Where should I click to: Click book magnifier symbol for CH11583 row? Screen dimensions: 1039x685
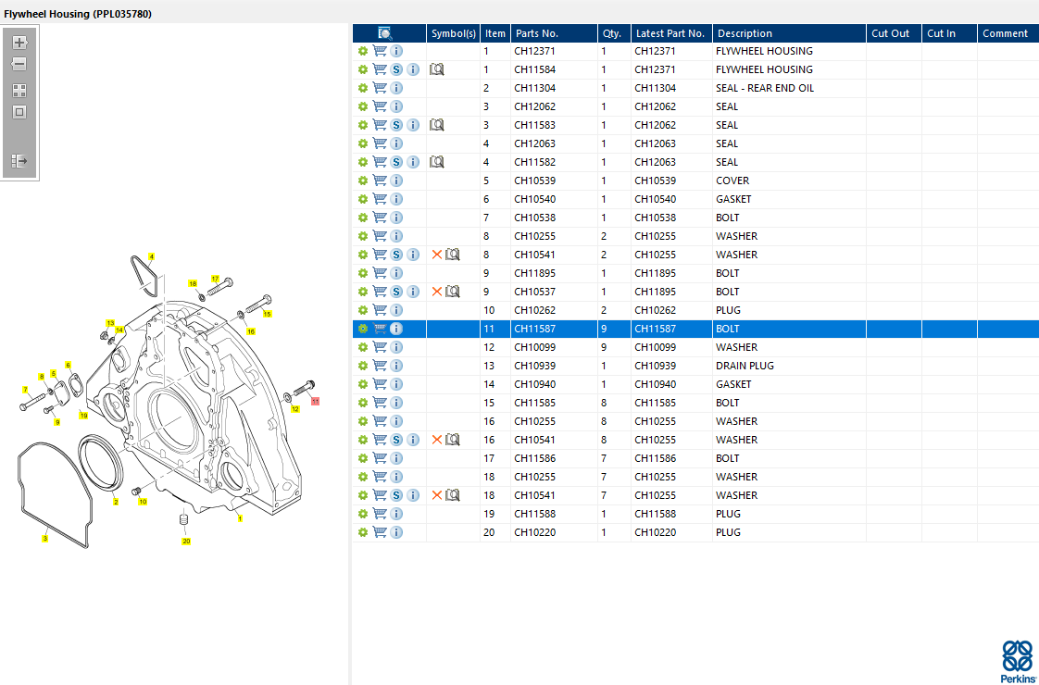(x=437, y=125)
